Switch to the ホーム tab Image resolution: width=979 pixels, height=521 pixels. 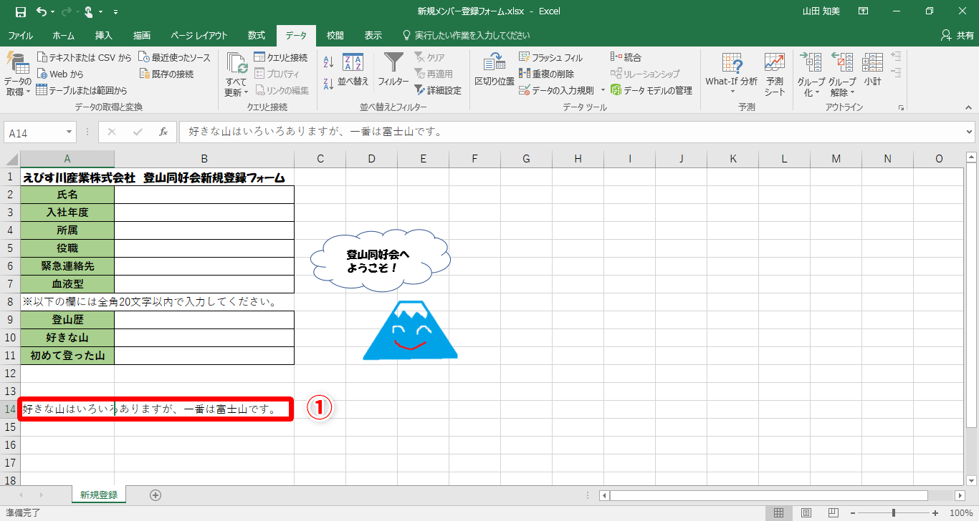[x=64, y=36]
